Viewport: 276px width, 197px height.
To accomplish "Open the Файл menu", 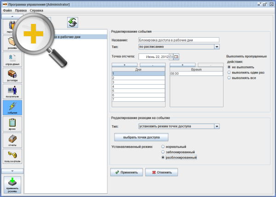I will coord(7,10).
